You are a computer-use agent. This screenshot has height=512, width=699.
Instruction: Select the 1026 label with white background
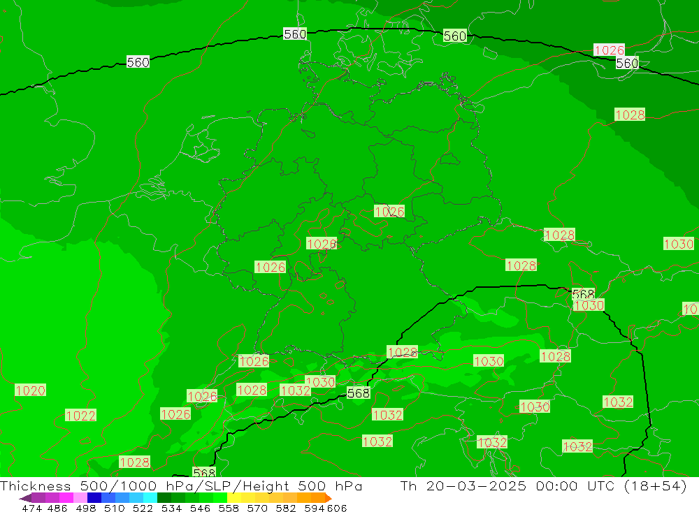click(609, 50)
